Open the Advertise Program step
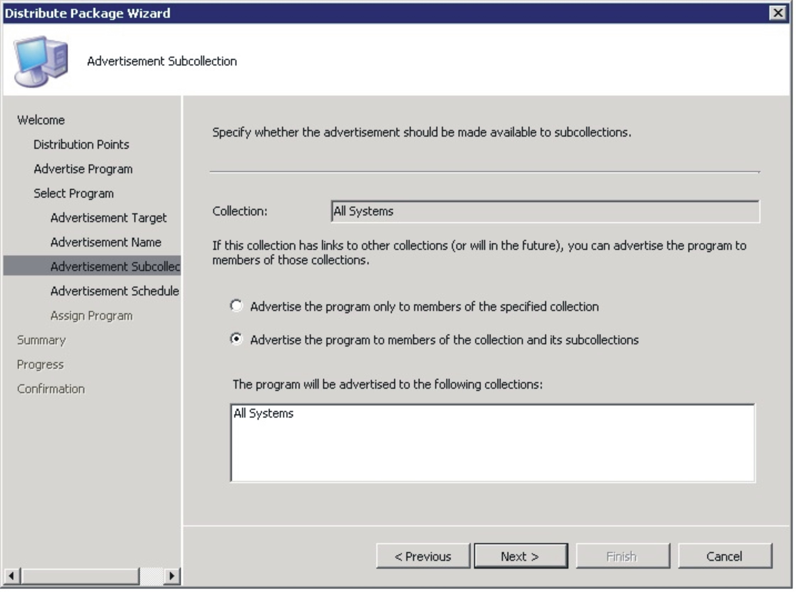Image resolution: width=796 pixels, height=592 pixels. 83,169
